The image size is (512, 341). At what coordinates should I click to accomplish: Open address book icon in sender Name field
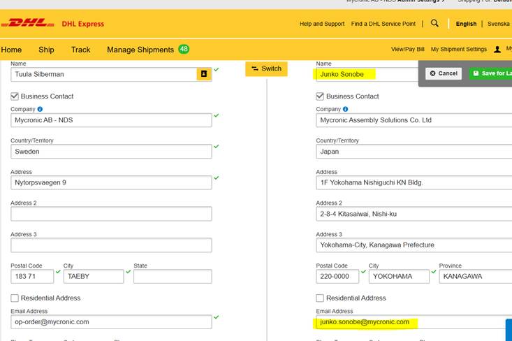click(x=204, y=74)
